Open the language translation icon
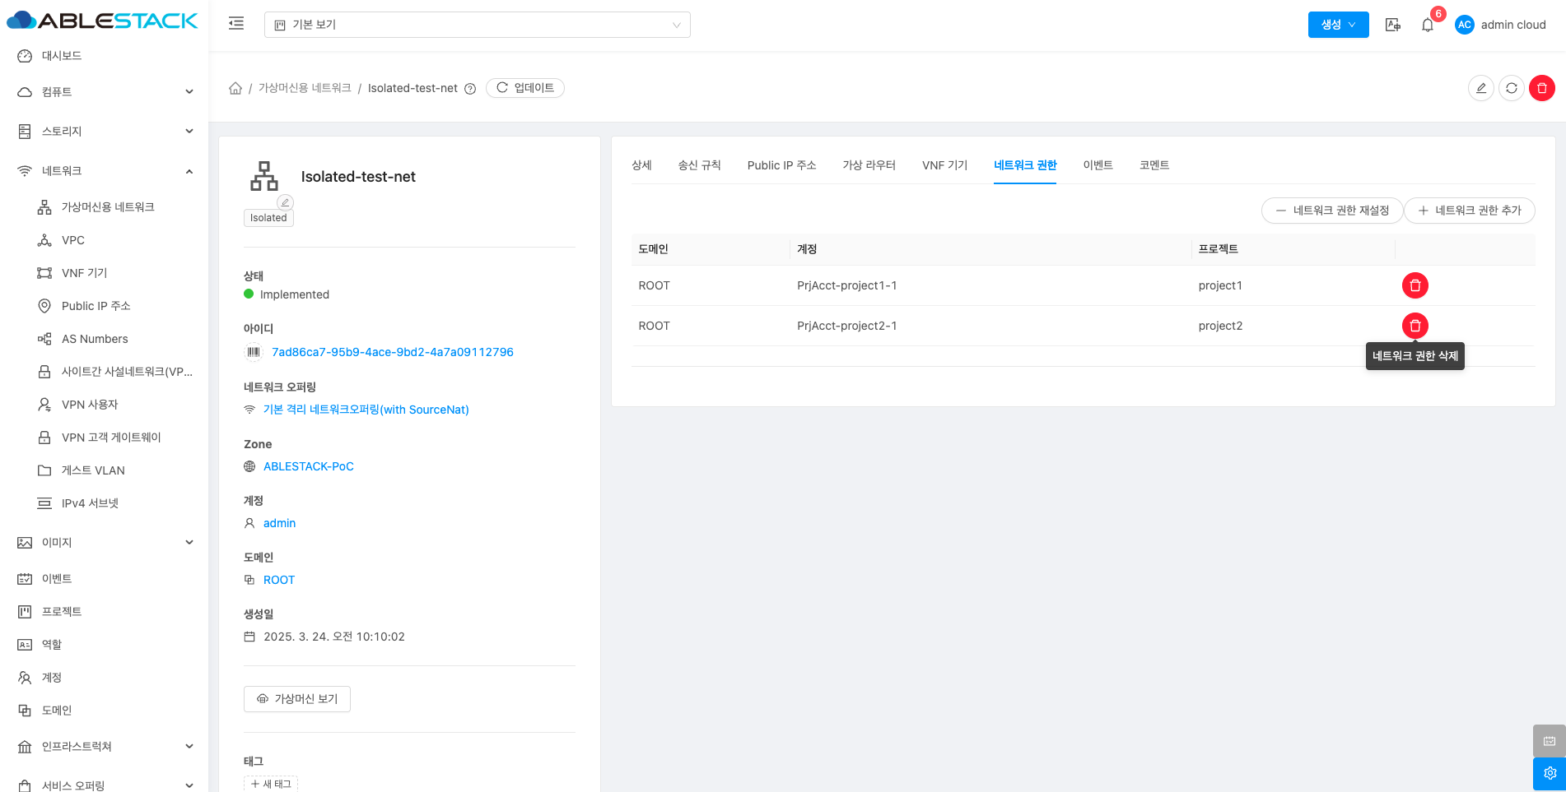The image size is (1566, 792). pyautogui.click(x=1392, y=25)
